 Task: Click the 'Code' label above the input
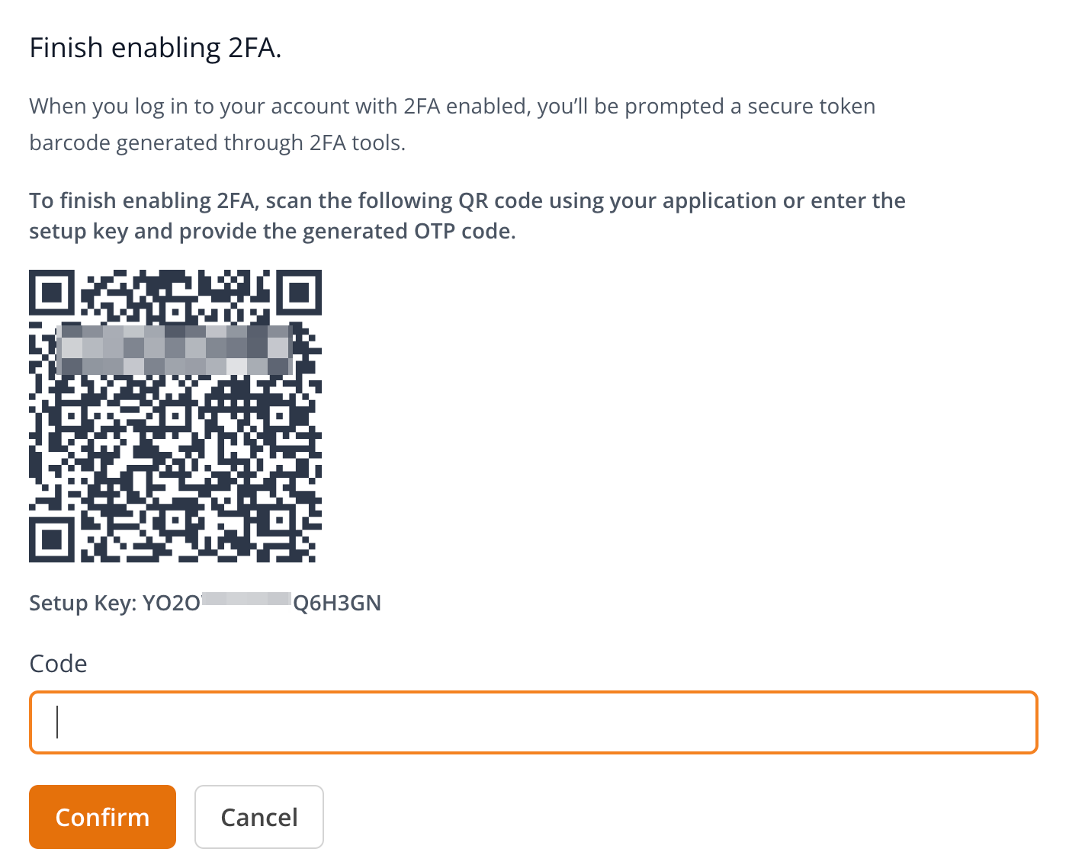tap(58, 664)
